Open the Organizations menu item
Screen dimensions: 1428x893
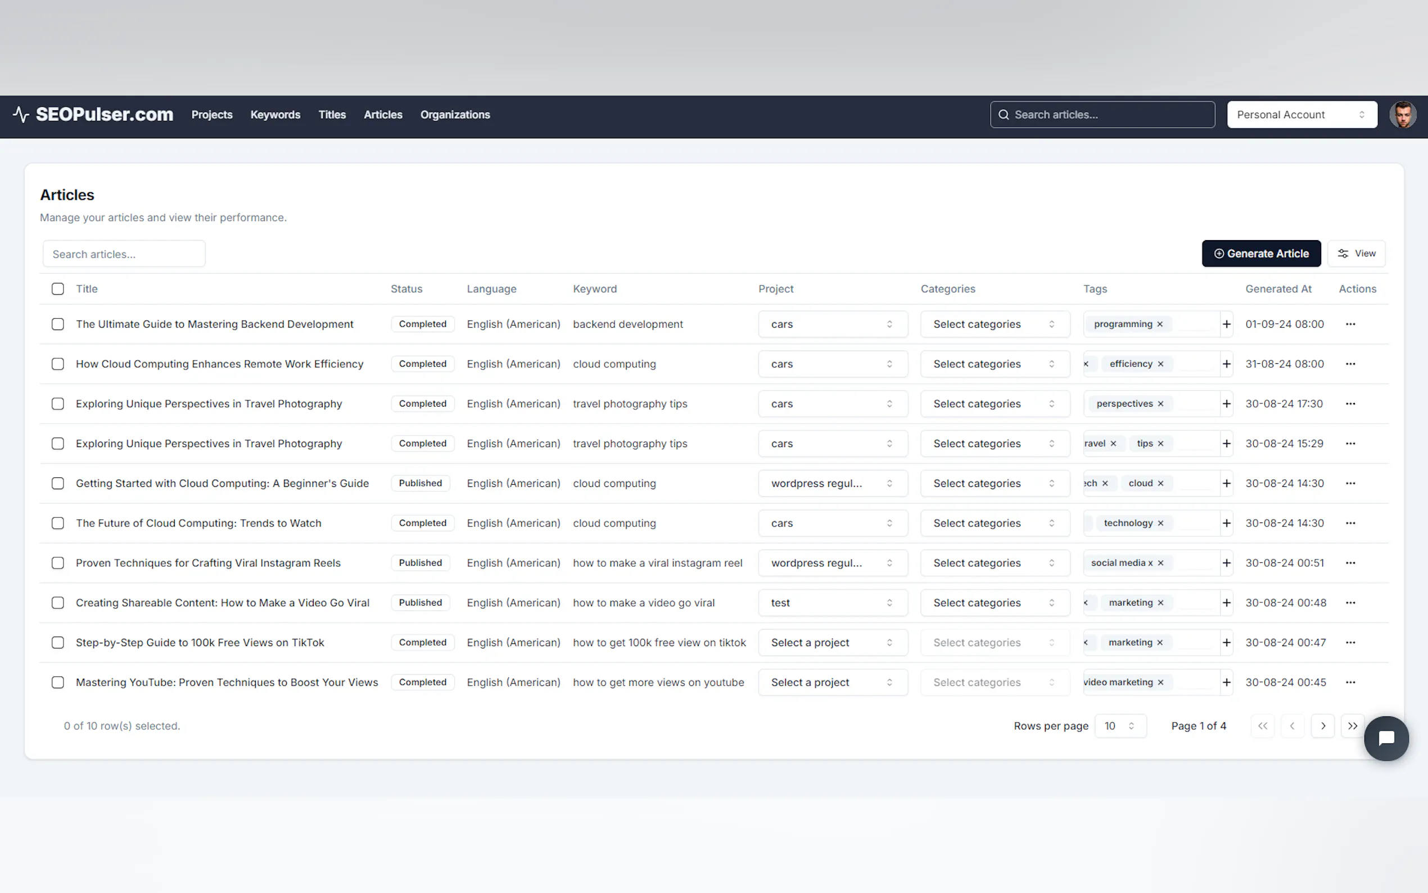pyautogui.click(x=455, y=115)
